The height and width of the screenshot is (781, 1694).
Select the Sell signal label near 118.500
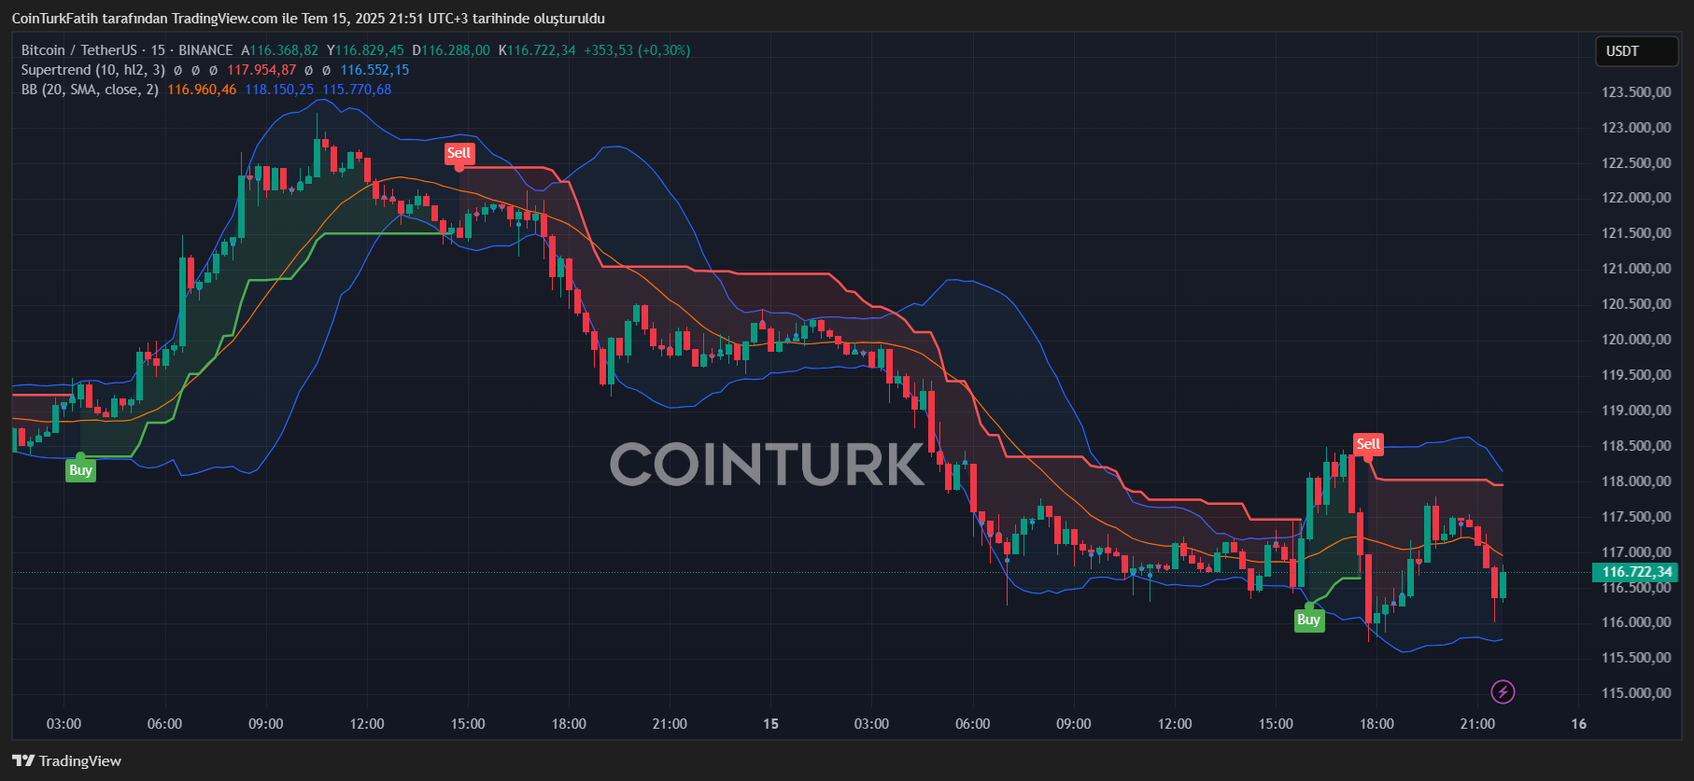click(x=1368, y=444)
